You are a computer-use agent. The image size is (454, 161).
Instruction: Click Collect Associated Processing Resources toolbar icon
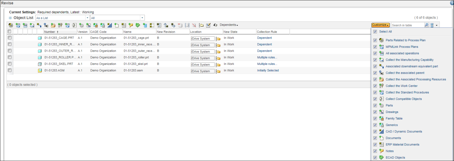[x=53, y=25]
